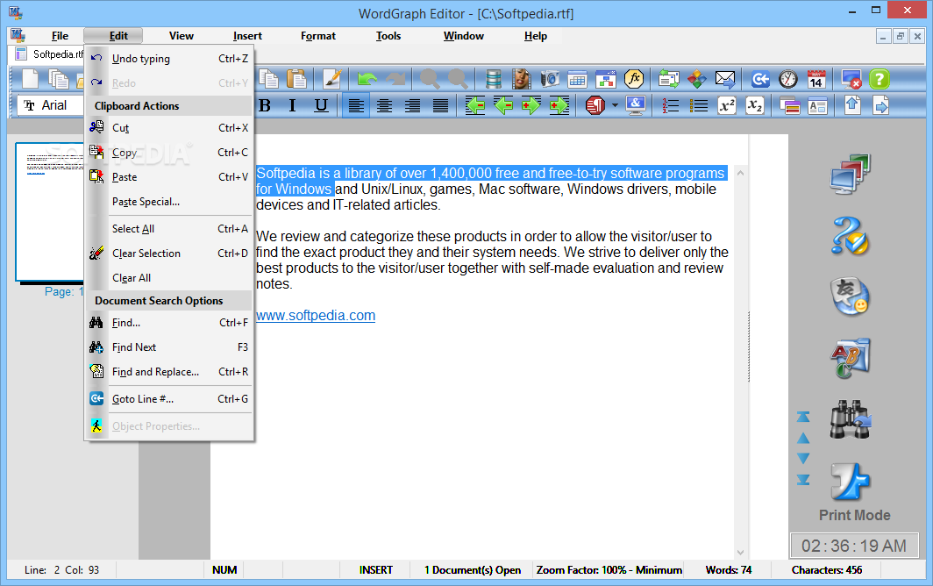
Task: Open the www.softpedia.com hyperlink
Action: (x=316, y=316)
